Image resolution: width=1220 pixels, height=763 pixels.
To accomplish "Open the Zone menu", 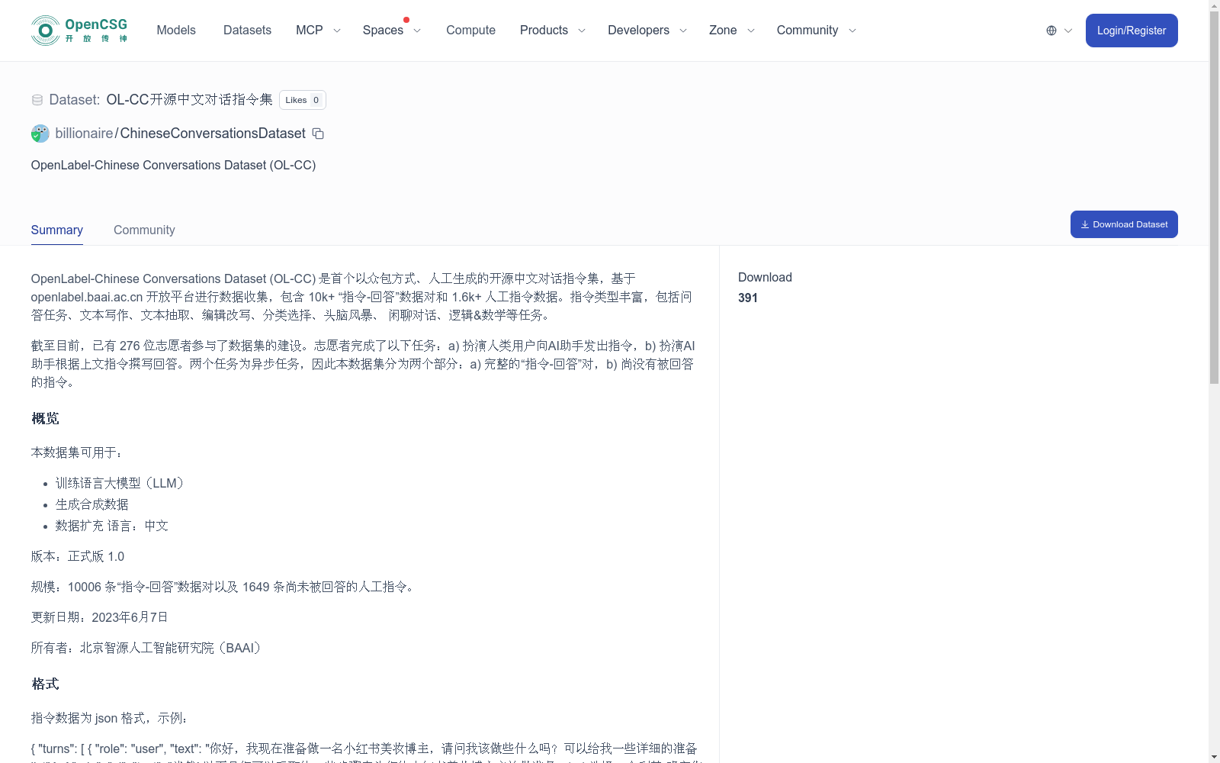I will (723, 31).
